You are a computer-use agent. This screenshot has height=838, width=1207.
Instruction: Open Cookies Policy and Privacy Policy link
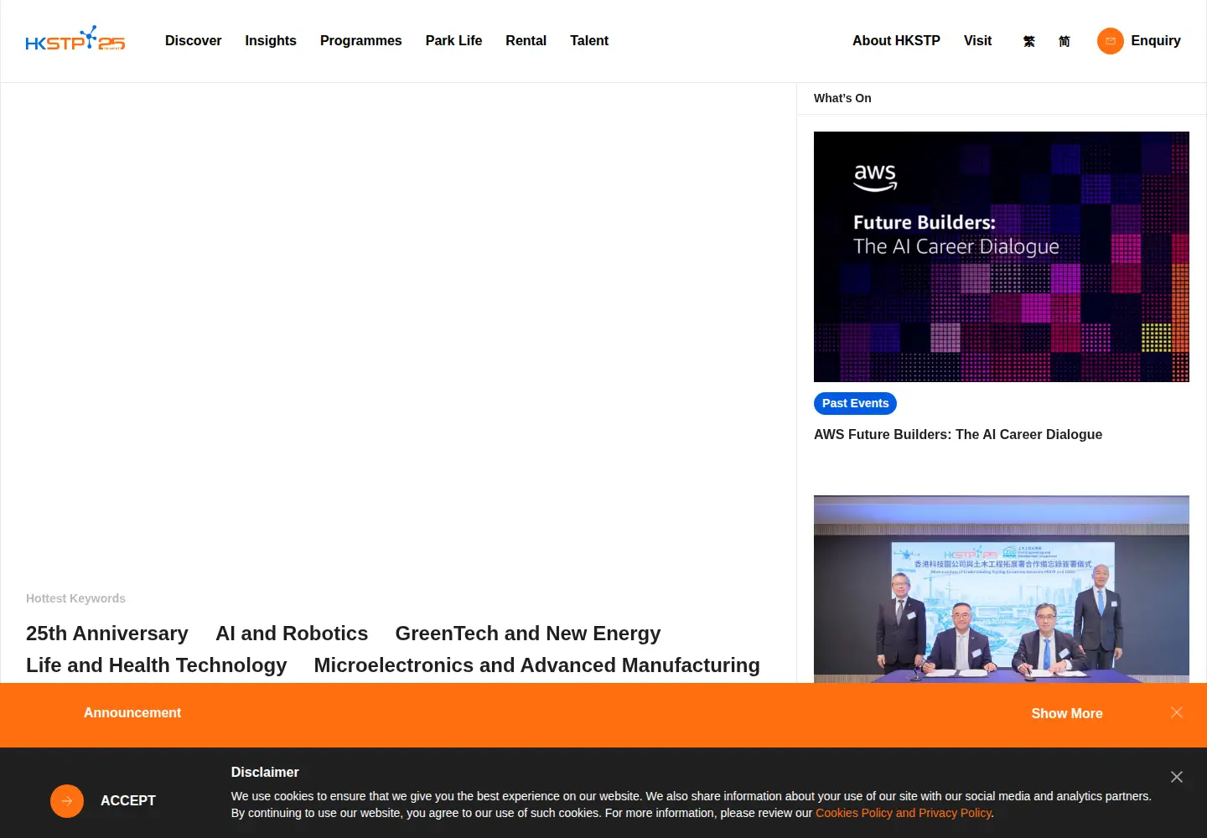(x=904, y=813)
